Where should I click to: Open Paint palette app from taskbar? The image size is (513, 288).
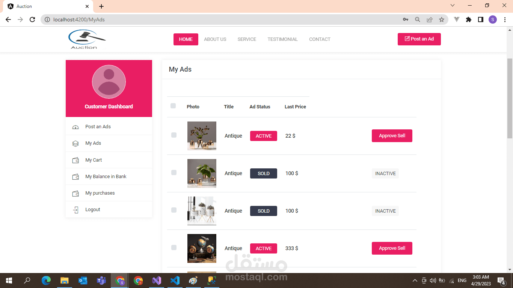click(193, 280)
